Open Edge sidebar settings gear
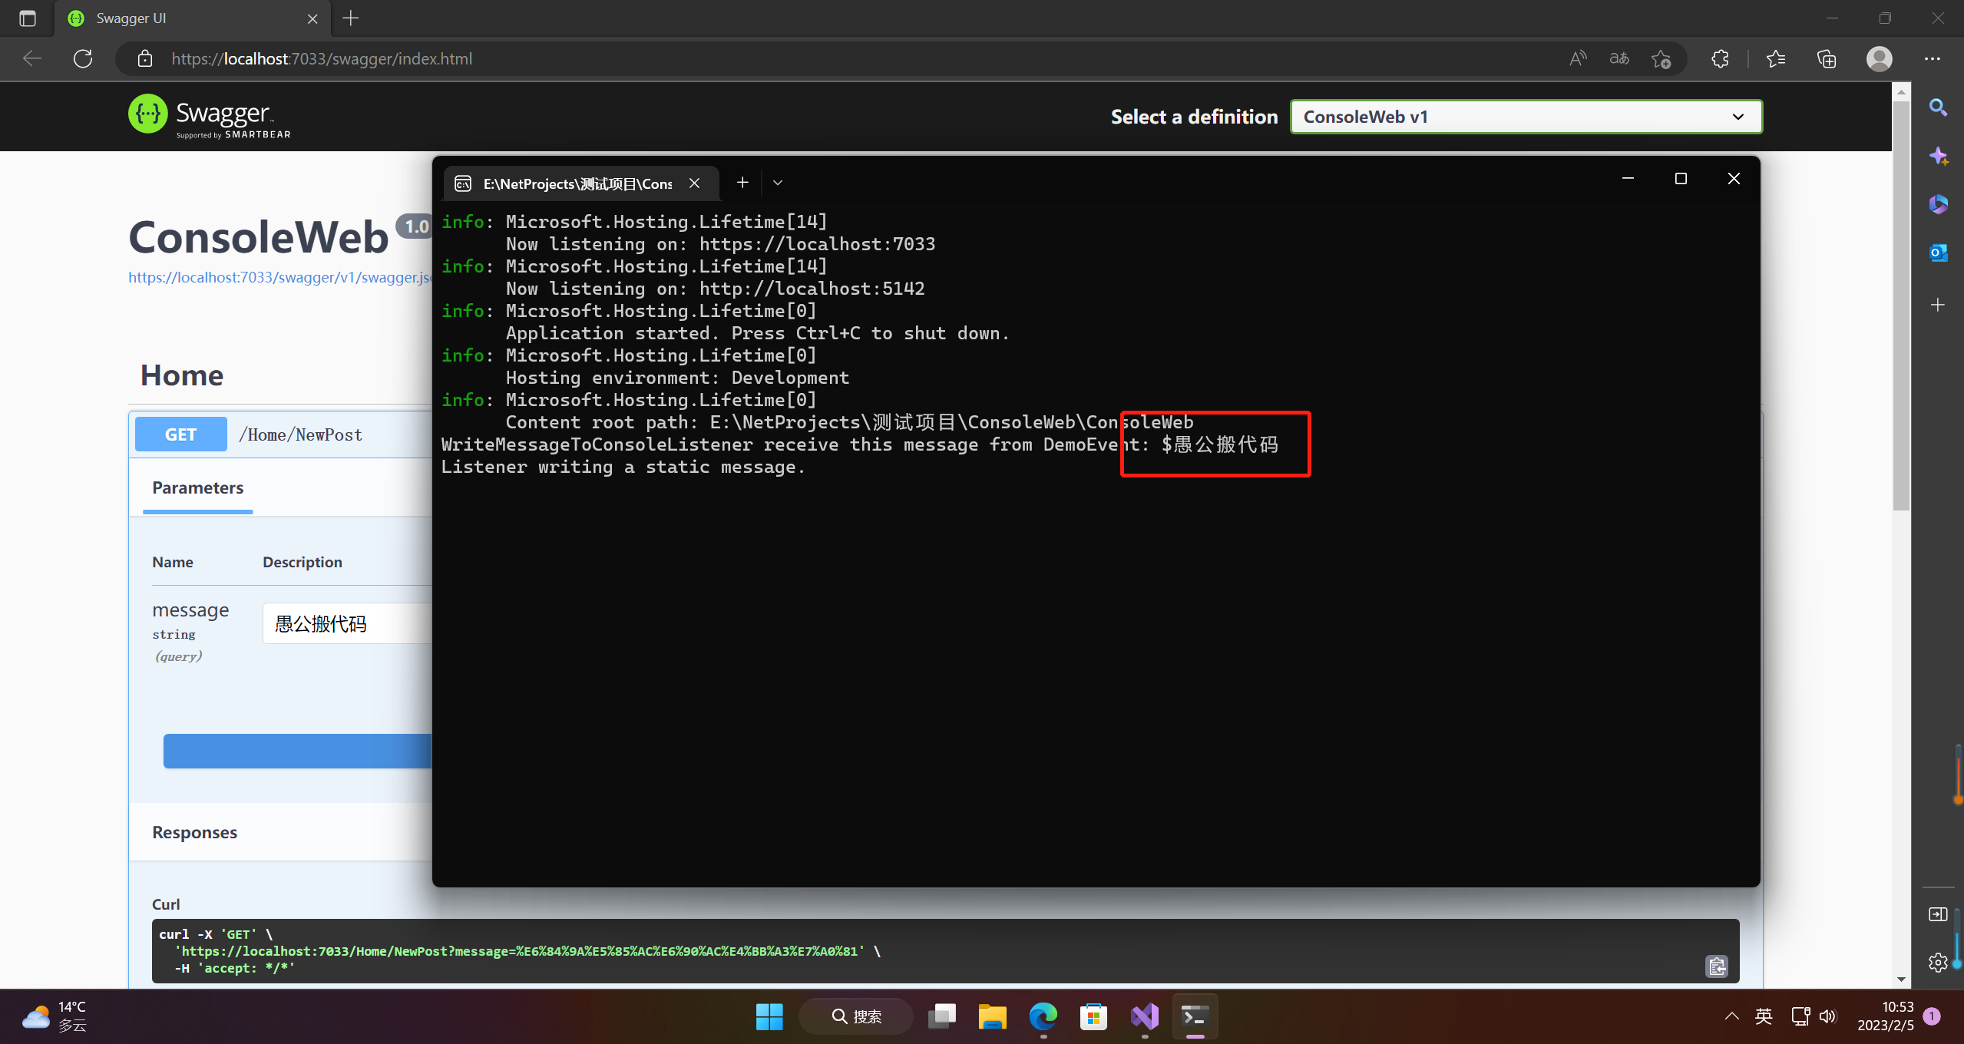This screenshot has width=1964, height=1044. point(1938,962)
